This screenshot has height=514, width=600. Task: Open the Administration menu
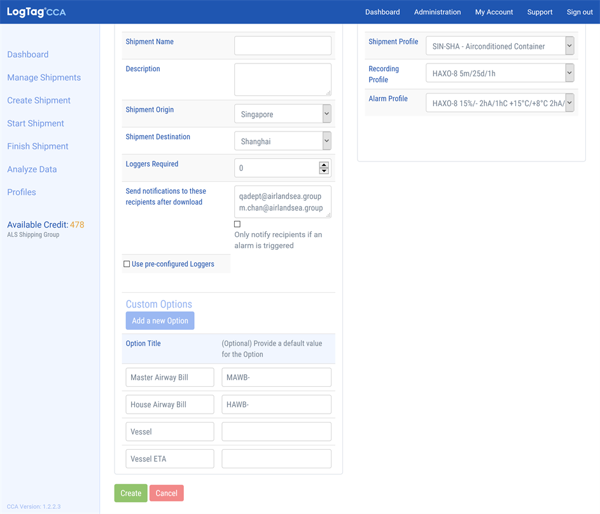tap(437, 11)
